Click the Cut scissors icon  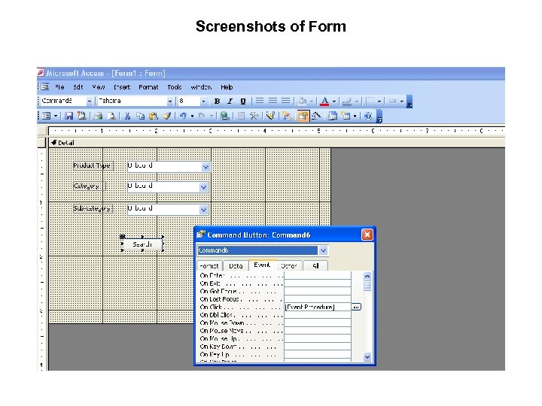tap(127, 116)
